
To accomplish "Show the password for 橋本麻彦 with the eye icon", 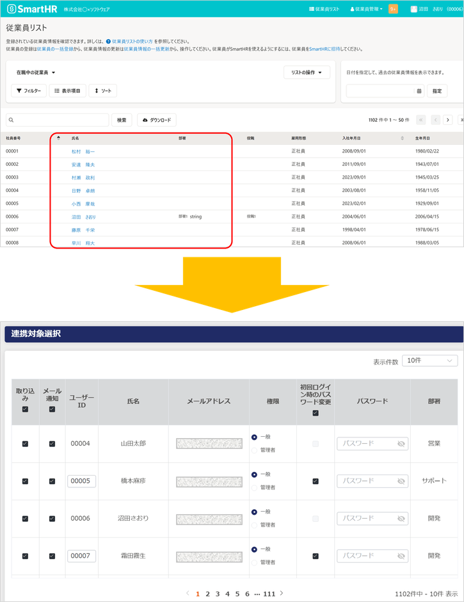I will pos(401,481).
